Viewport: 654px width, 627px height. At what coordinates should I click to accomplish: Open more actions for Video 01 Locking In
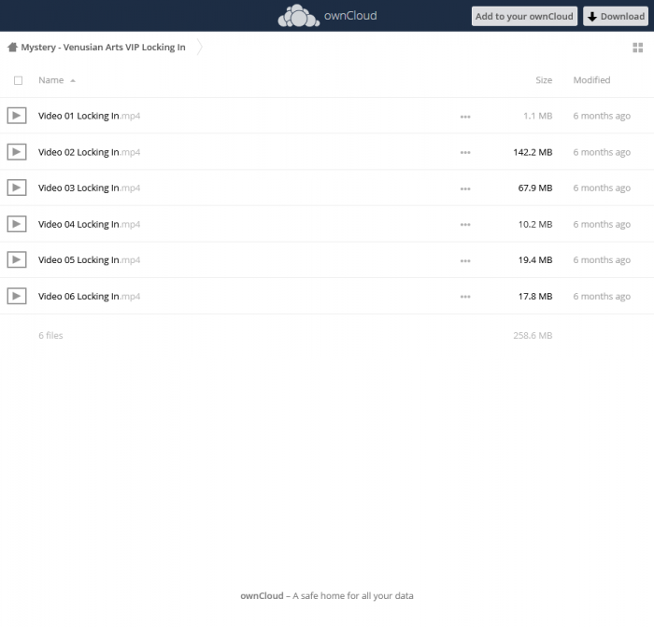(465, 117)
